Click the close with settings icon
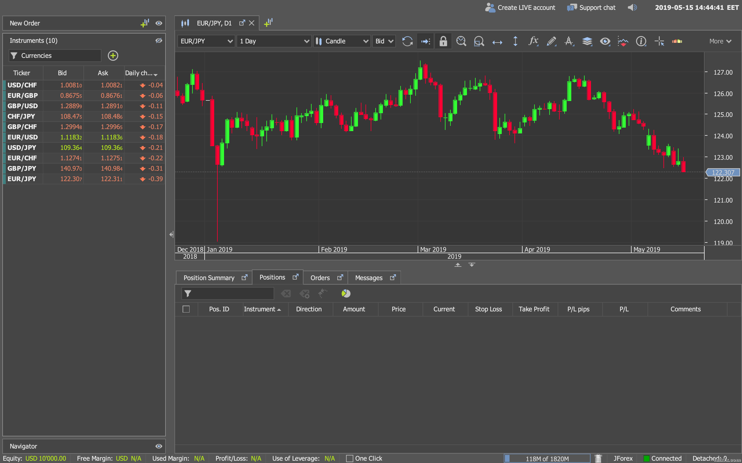This screenshot has height=463, width=742. 305,294
